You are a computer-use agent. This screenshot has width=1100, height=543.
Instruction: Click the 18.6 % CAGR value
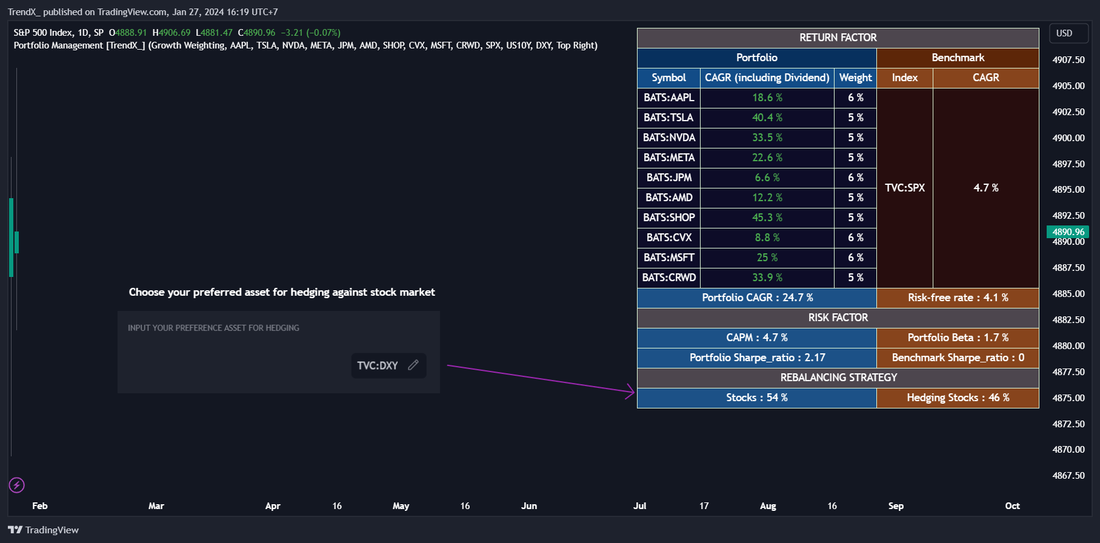coord(767,98)
